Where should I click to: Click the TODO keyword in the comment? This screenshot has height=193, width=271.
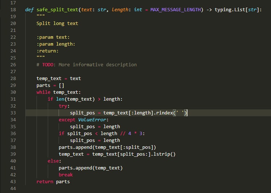pos(48,65)
